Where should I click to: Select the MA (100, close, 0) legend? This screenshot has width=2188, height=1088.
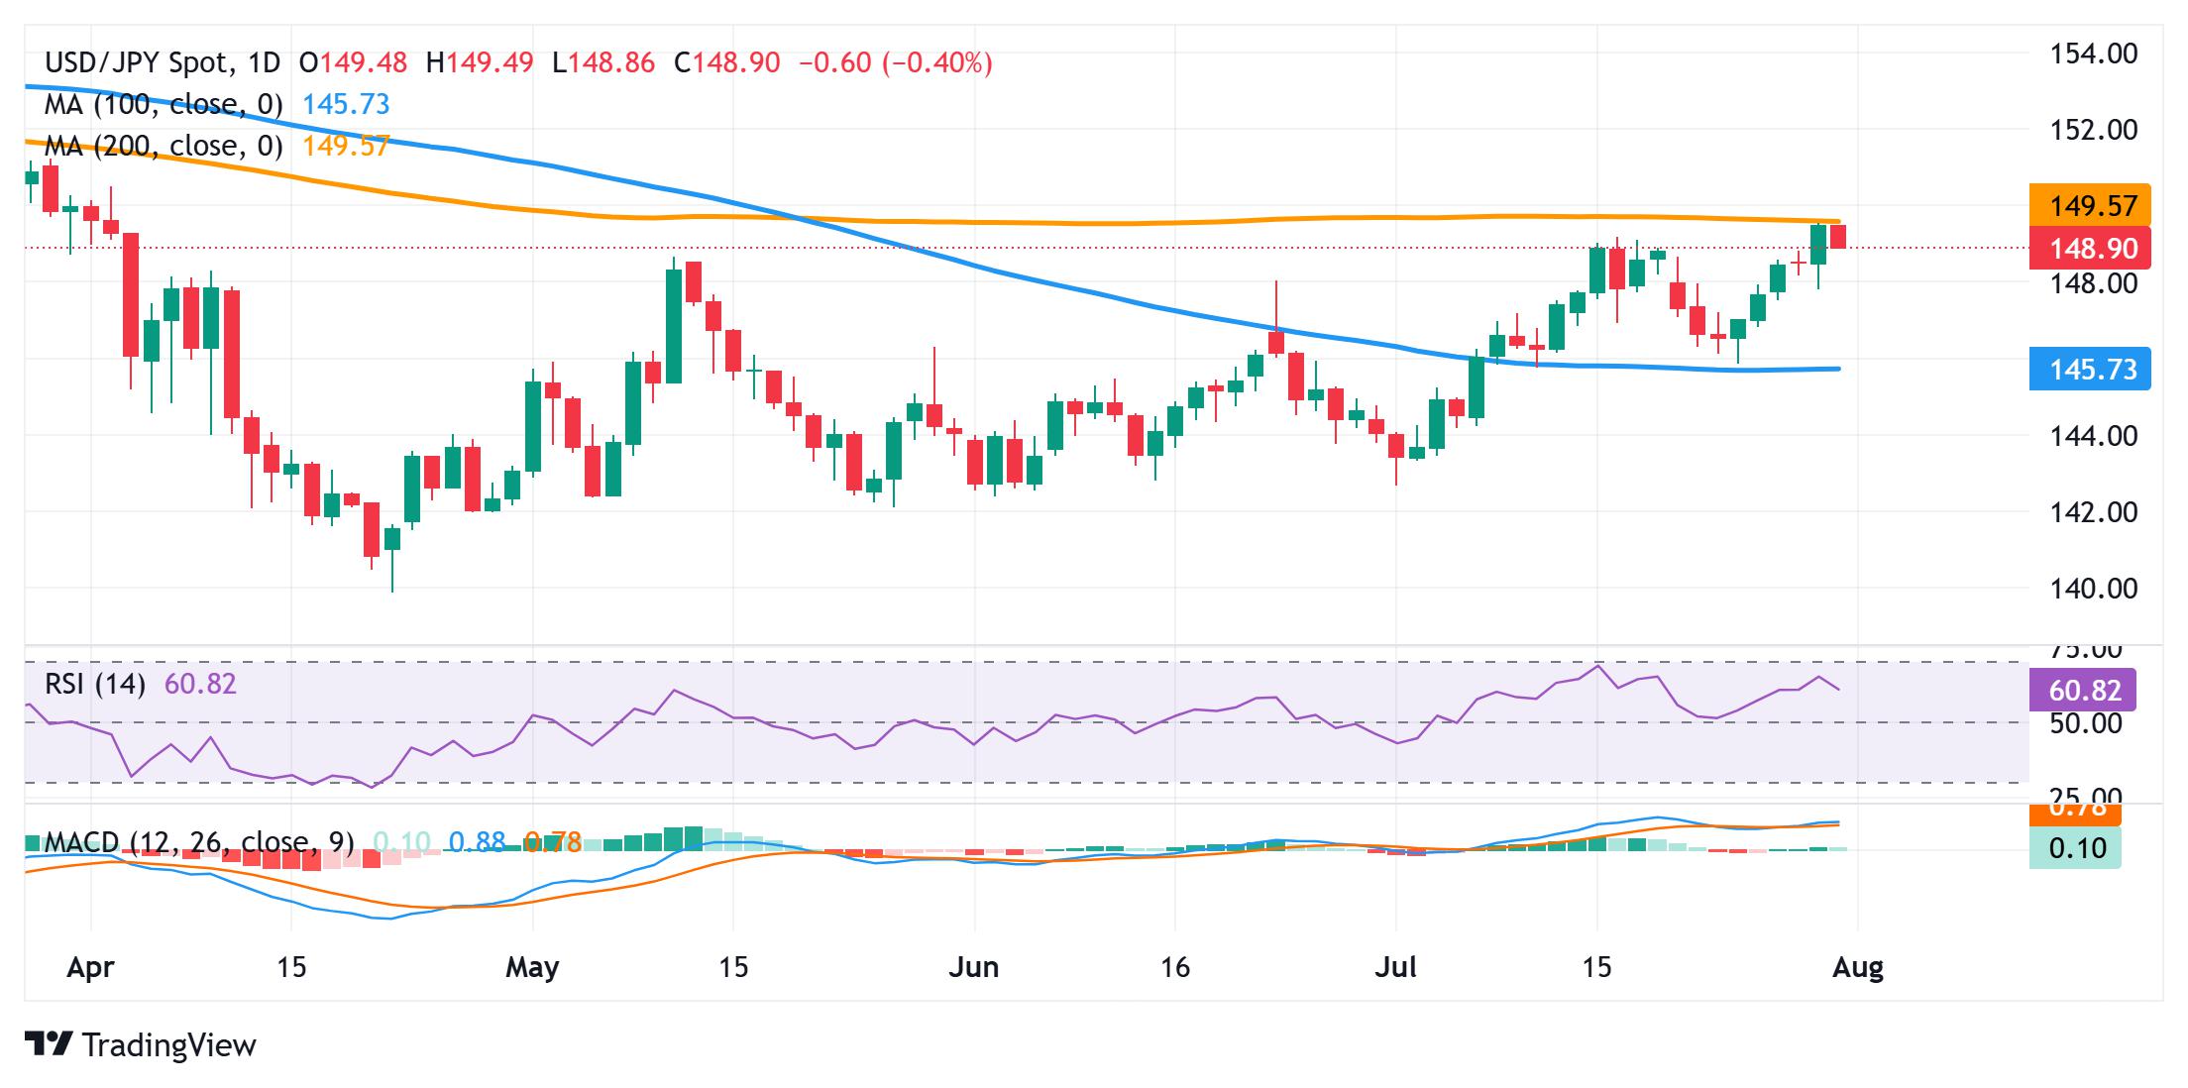click(164, 105)
